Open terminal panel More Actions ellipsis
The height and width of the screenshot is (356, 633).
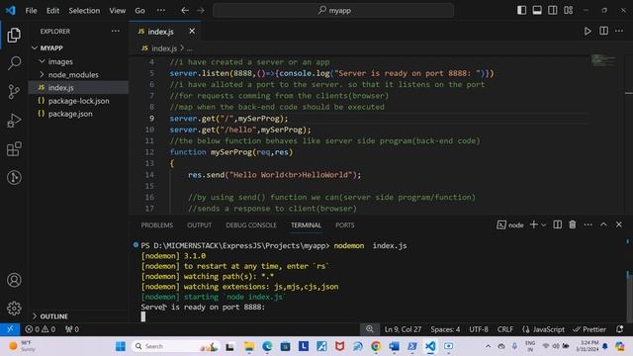tap(588, 224)
